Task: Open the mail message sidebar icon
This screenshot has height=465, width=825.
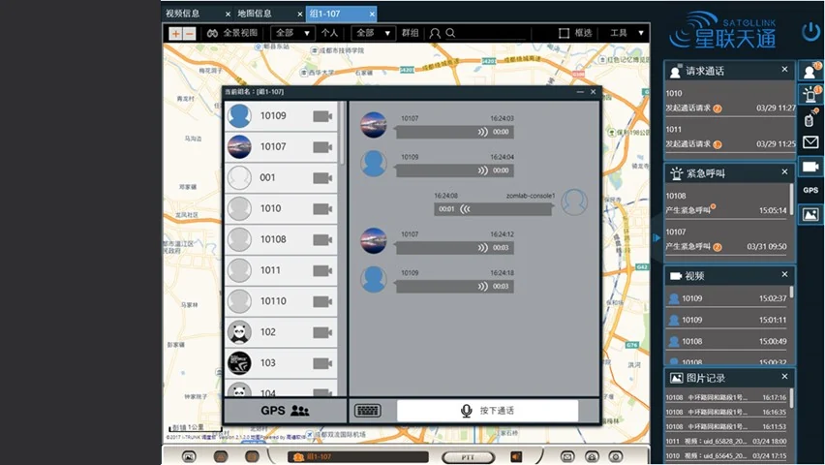Action: (810, 142)
